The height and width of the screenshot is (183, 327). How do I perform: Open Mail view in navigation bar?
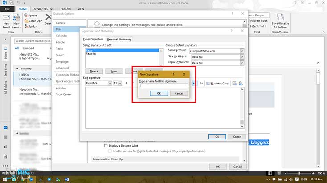point(5,128)
